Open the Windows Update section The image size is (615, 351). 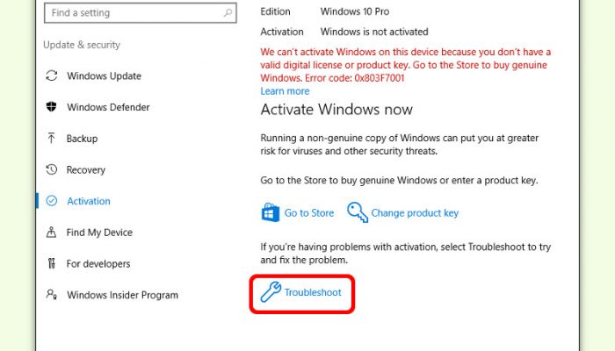click(x=104, y=75)
